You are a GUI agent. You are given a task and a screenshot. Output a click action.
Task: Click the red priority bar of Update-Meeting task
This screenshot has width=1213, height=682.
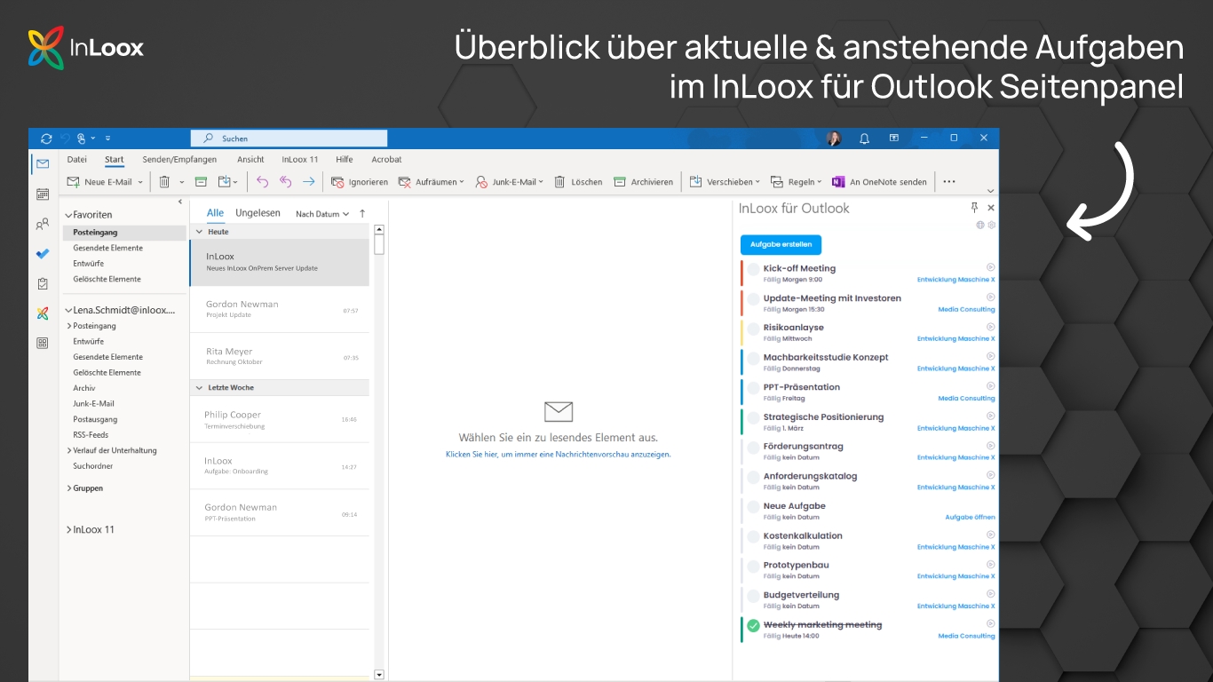coord(741,303)
